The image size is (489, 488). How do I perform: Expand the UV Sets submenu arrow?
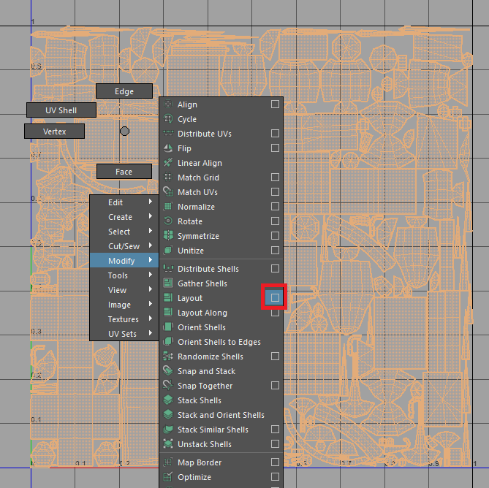tap(151, 333)
